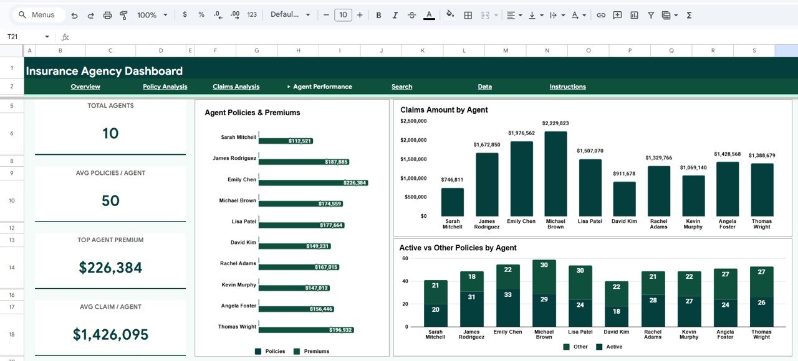
Task: Decrease decimal places
Action: [217, 14]
